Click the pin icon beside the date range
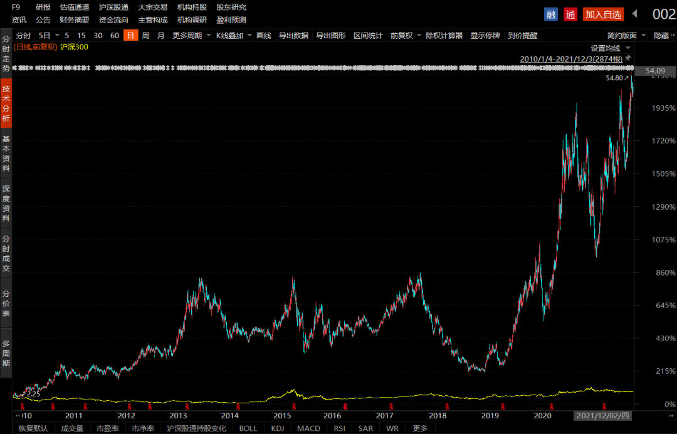The height and width of the screenshot is (434, 677). 628,58
